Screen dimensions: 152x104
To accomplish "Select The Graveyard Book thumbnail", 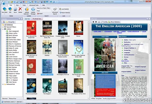I will tap(31, 85).
